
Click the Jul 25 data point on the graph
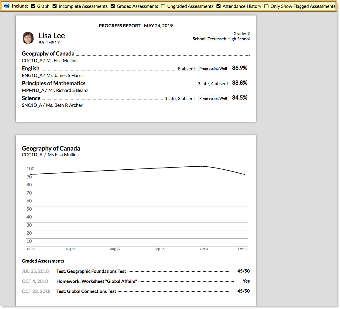pyautogui.click(x=31, y=175)
